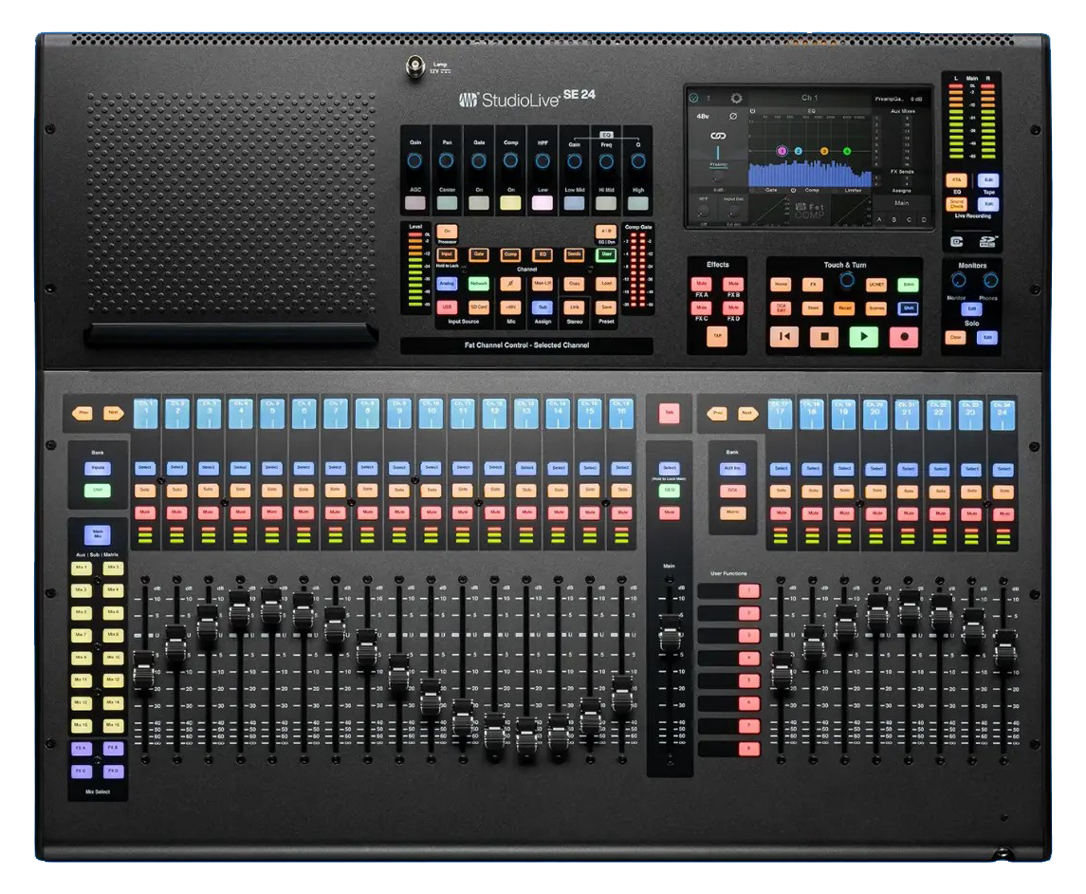1086x894 pixels.
Task: Toggle the Processor On button
Action: (x=448, y=232)
